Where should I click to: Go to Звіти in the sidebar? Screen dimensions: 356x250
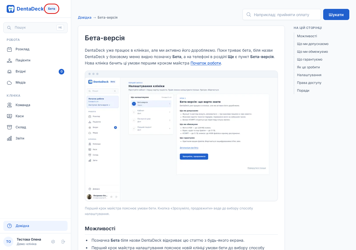point(35,138)
